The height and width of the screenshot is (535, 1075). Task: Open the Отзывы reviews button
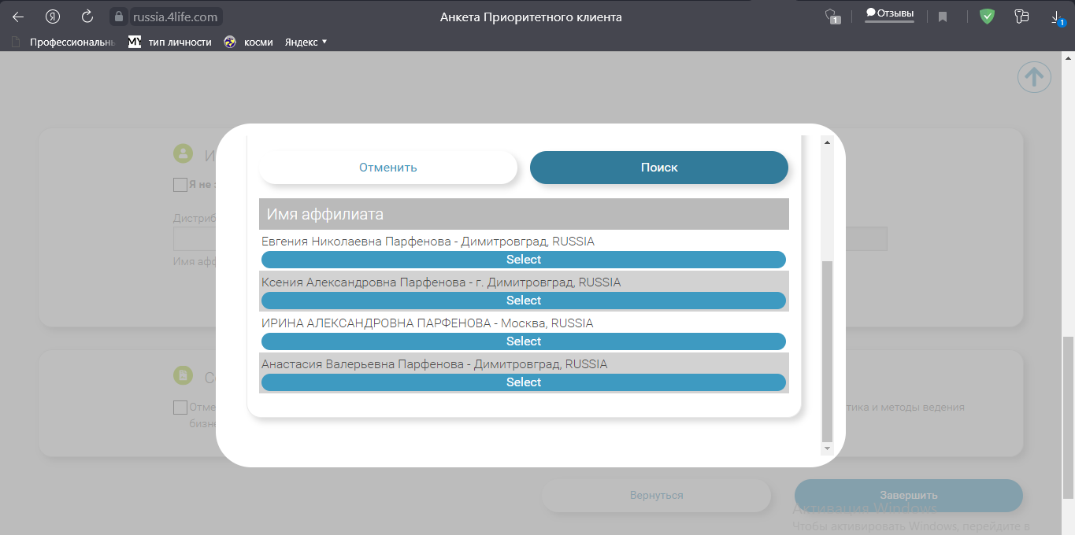(x=889, y=14)
